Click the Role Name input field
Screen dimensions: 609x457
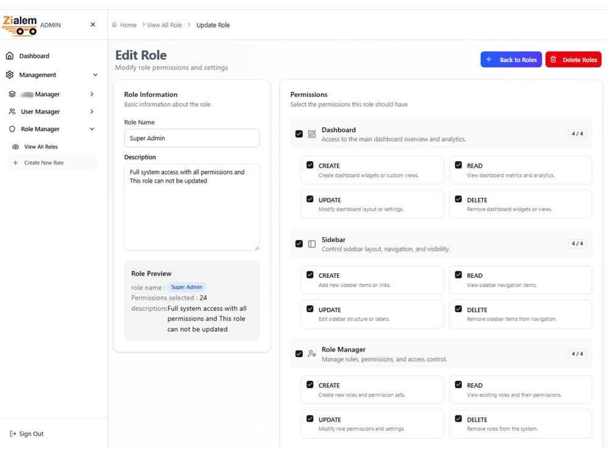[192, 138]
